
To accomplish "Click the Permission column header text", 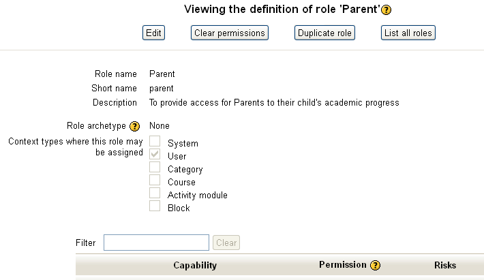I will point(343,264).
